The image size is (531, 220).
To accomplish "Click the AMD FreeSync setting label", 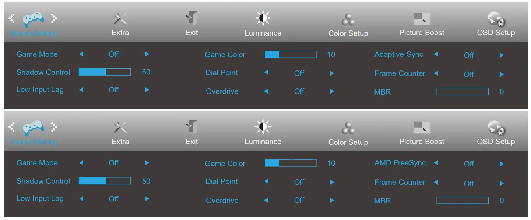I will click(400, 163).
